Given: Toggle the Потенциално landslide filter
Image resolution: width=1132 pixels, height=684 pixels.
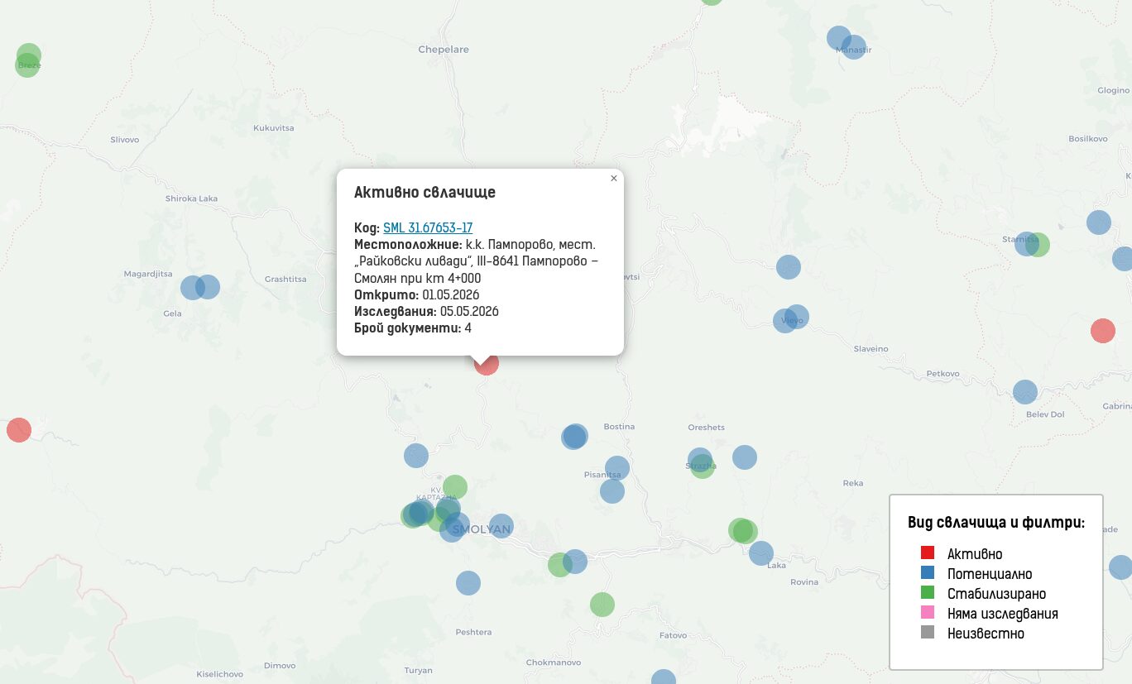Looking at the screenshot, I should tap(976, 574).
